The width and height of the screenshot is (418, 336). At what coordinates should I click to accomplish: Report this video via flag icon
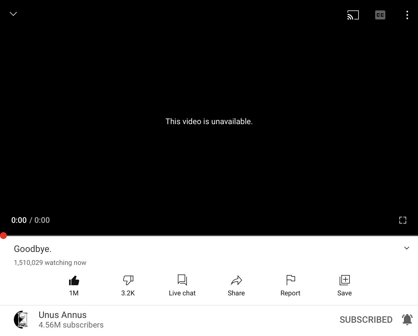tap(290, 280)
